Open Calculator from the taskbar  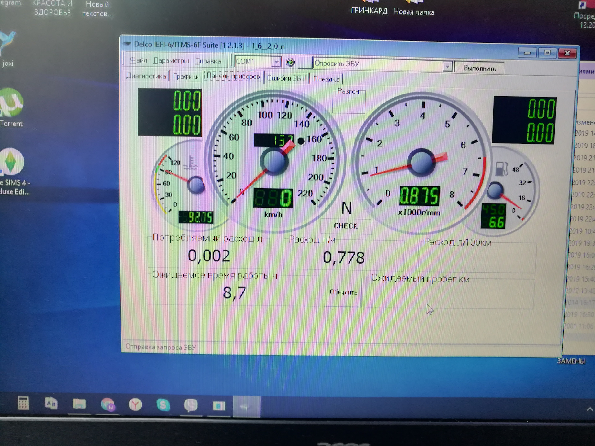(x=23, y=404)
